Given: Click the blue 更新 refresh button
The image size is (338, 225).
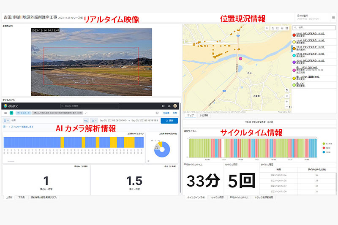Looking at the screenshot, I should coord(169,121).
